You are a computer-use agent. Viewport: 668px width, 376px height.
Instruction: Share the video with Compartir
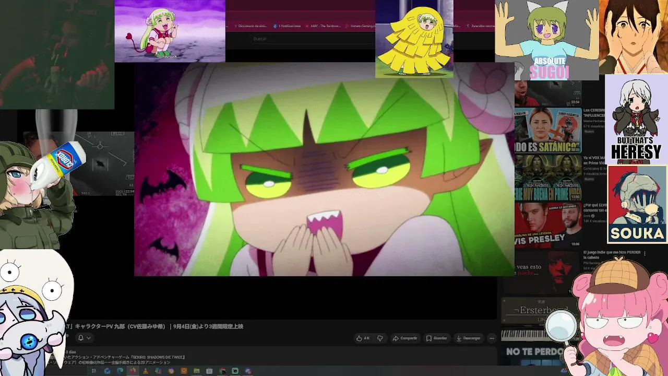pyautogui.click(x=404, y=338)
